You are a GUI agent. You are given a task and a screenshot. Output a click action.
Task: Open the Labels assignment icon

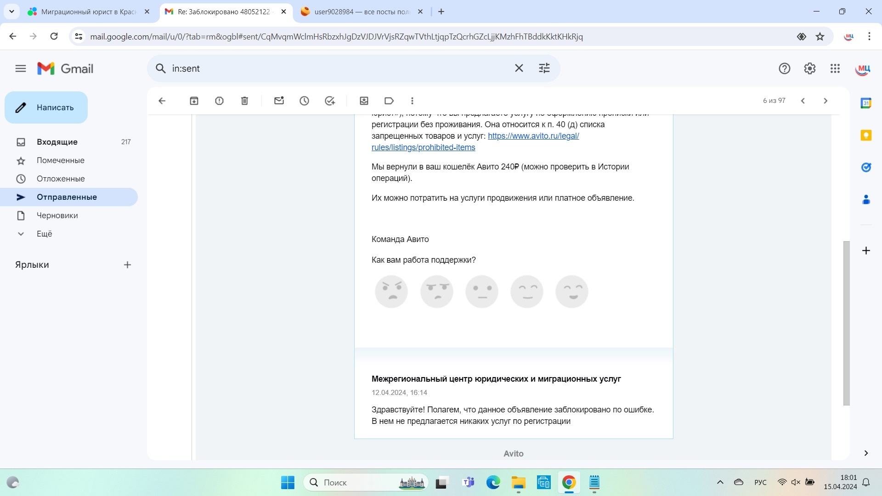(389, 101)
